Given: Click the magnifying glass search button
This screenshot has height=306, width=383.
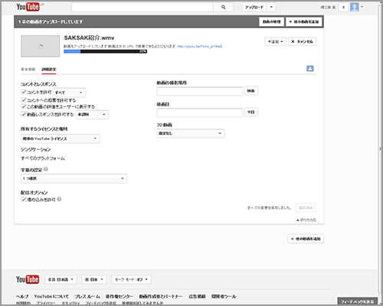Looking at the screenshot, I should [x=224, y=7].
